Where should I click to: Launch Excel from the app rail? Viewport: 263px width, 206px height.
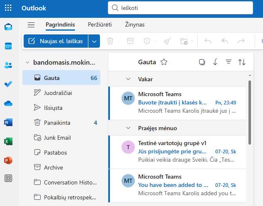pyautogui.click(x=8, y=141)
